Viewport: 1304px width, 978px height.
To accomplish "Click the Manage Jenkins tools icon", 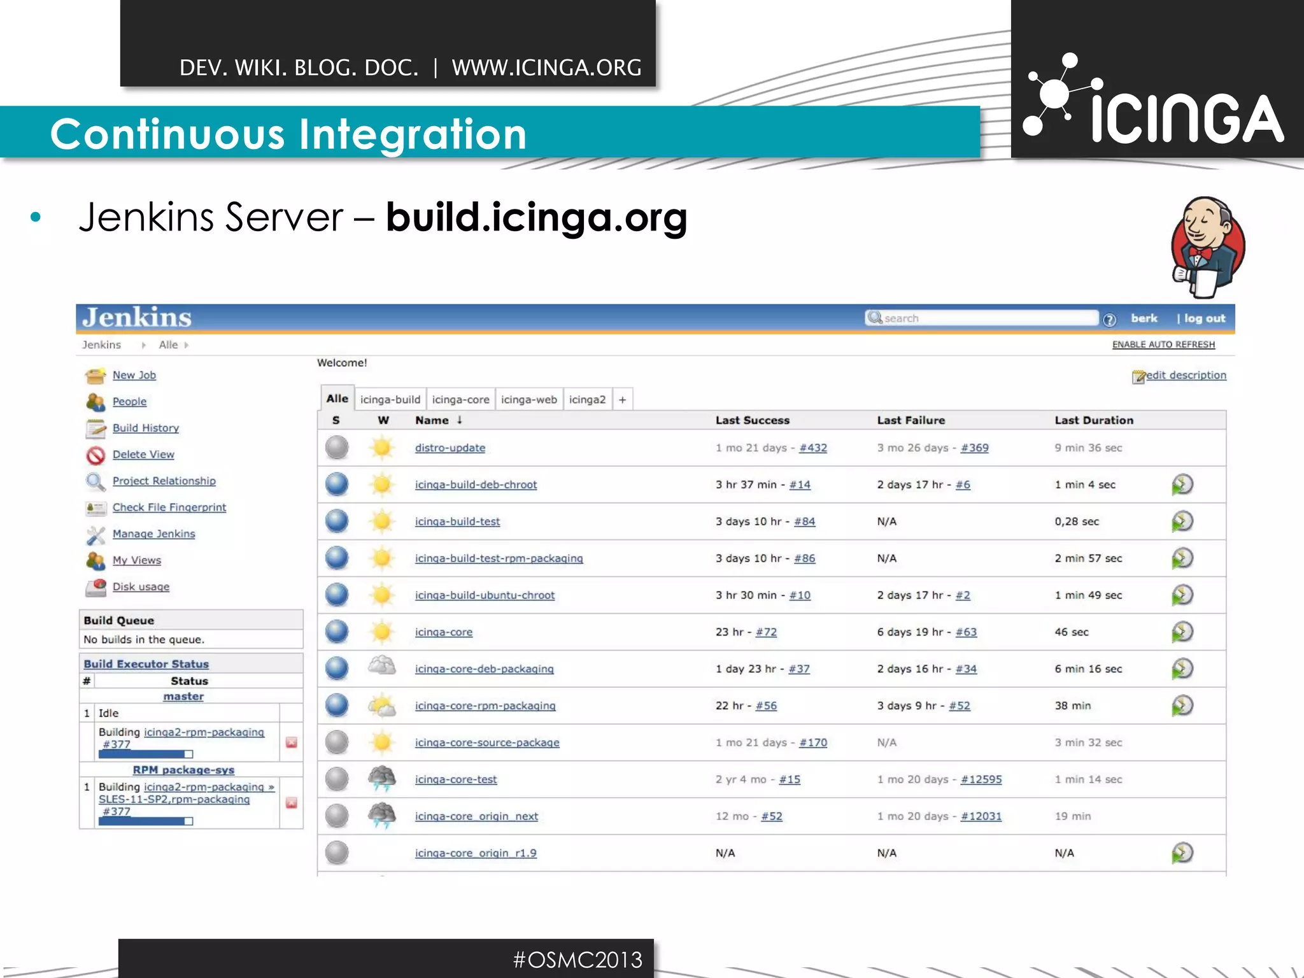I will tap(96, 535).
